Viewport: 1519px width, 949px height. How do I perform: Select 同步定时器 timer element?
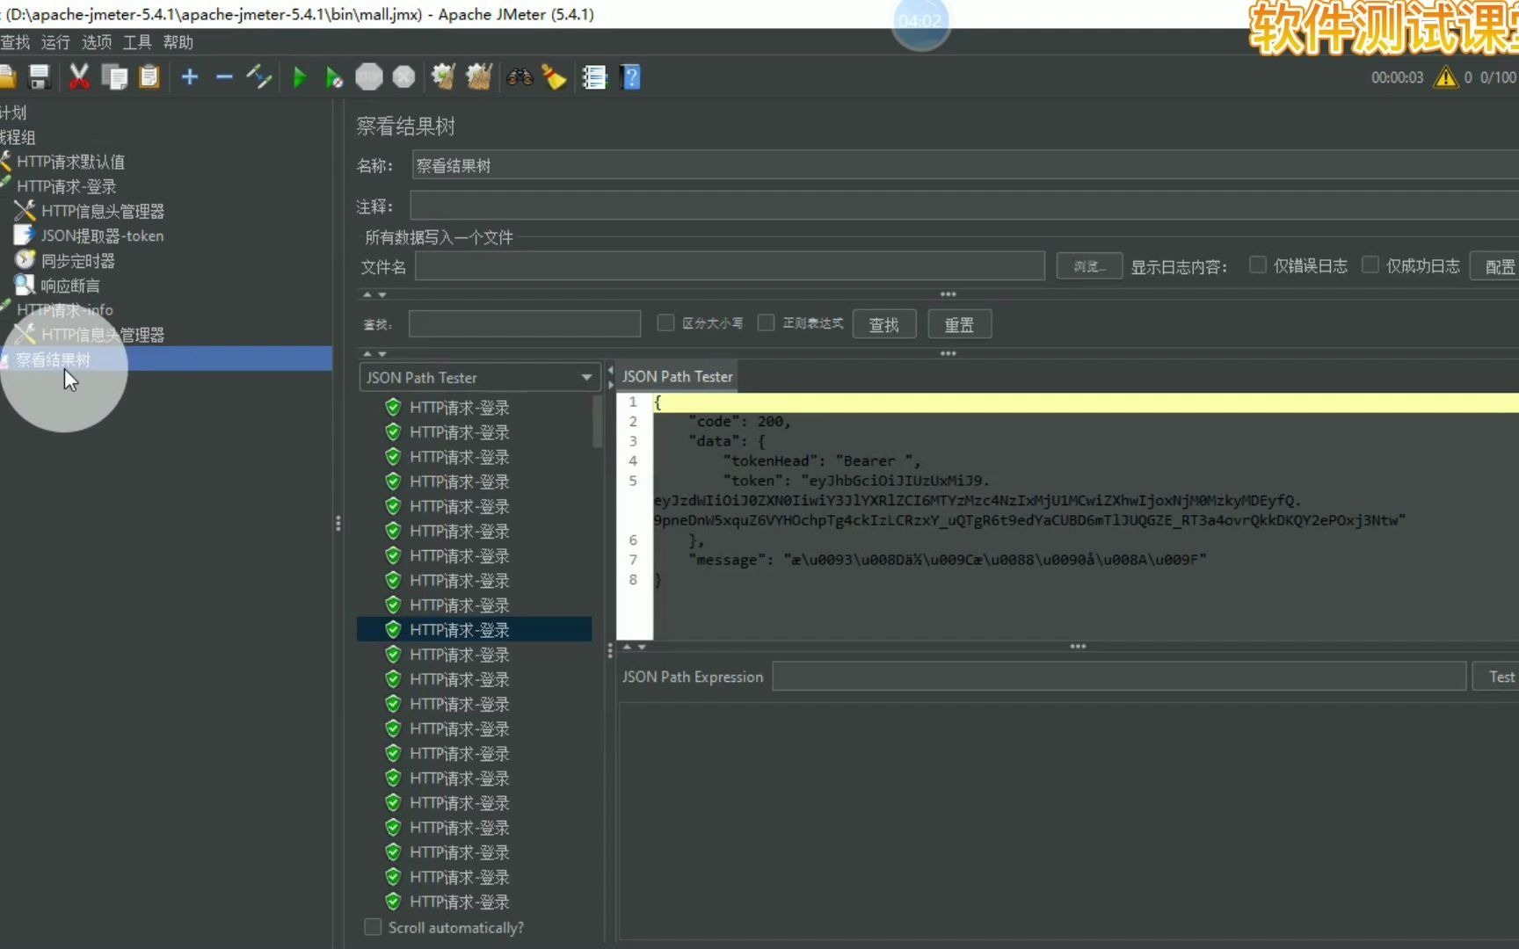pyautogui.click(x=77, y=260)
